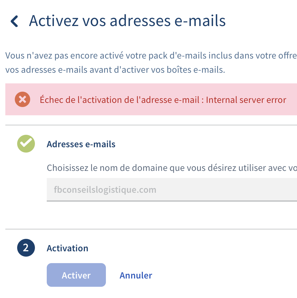Click the green checkmark step icon

(x=26, y=144)
